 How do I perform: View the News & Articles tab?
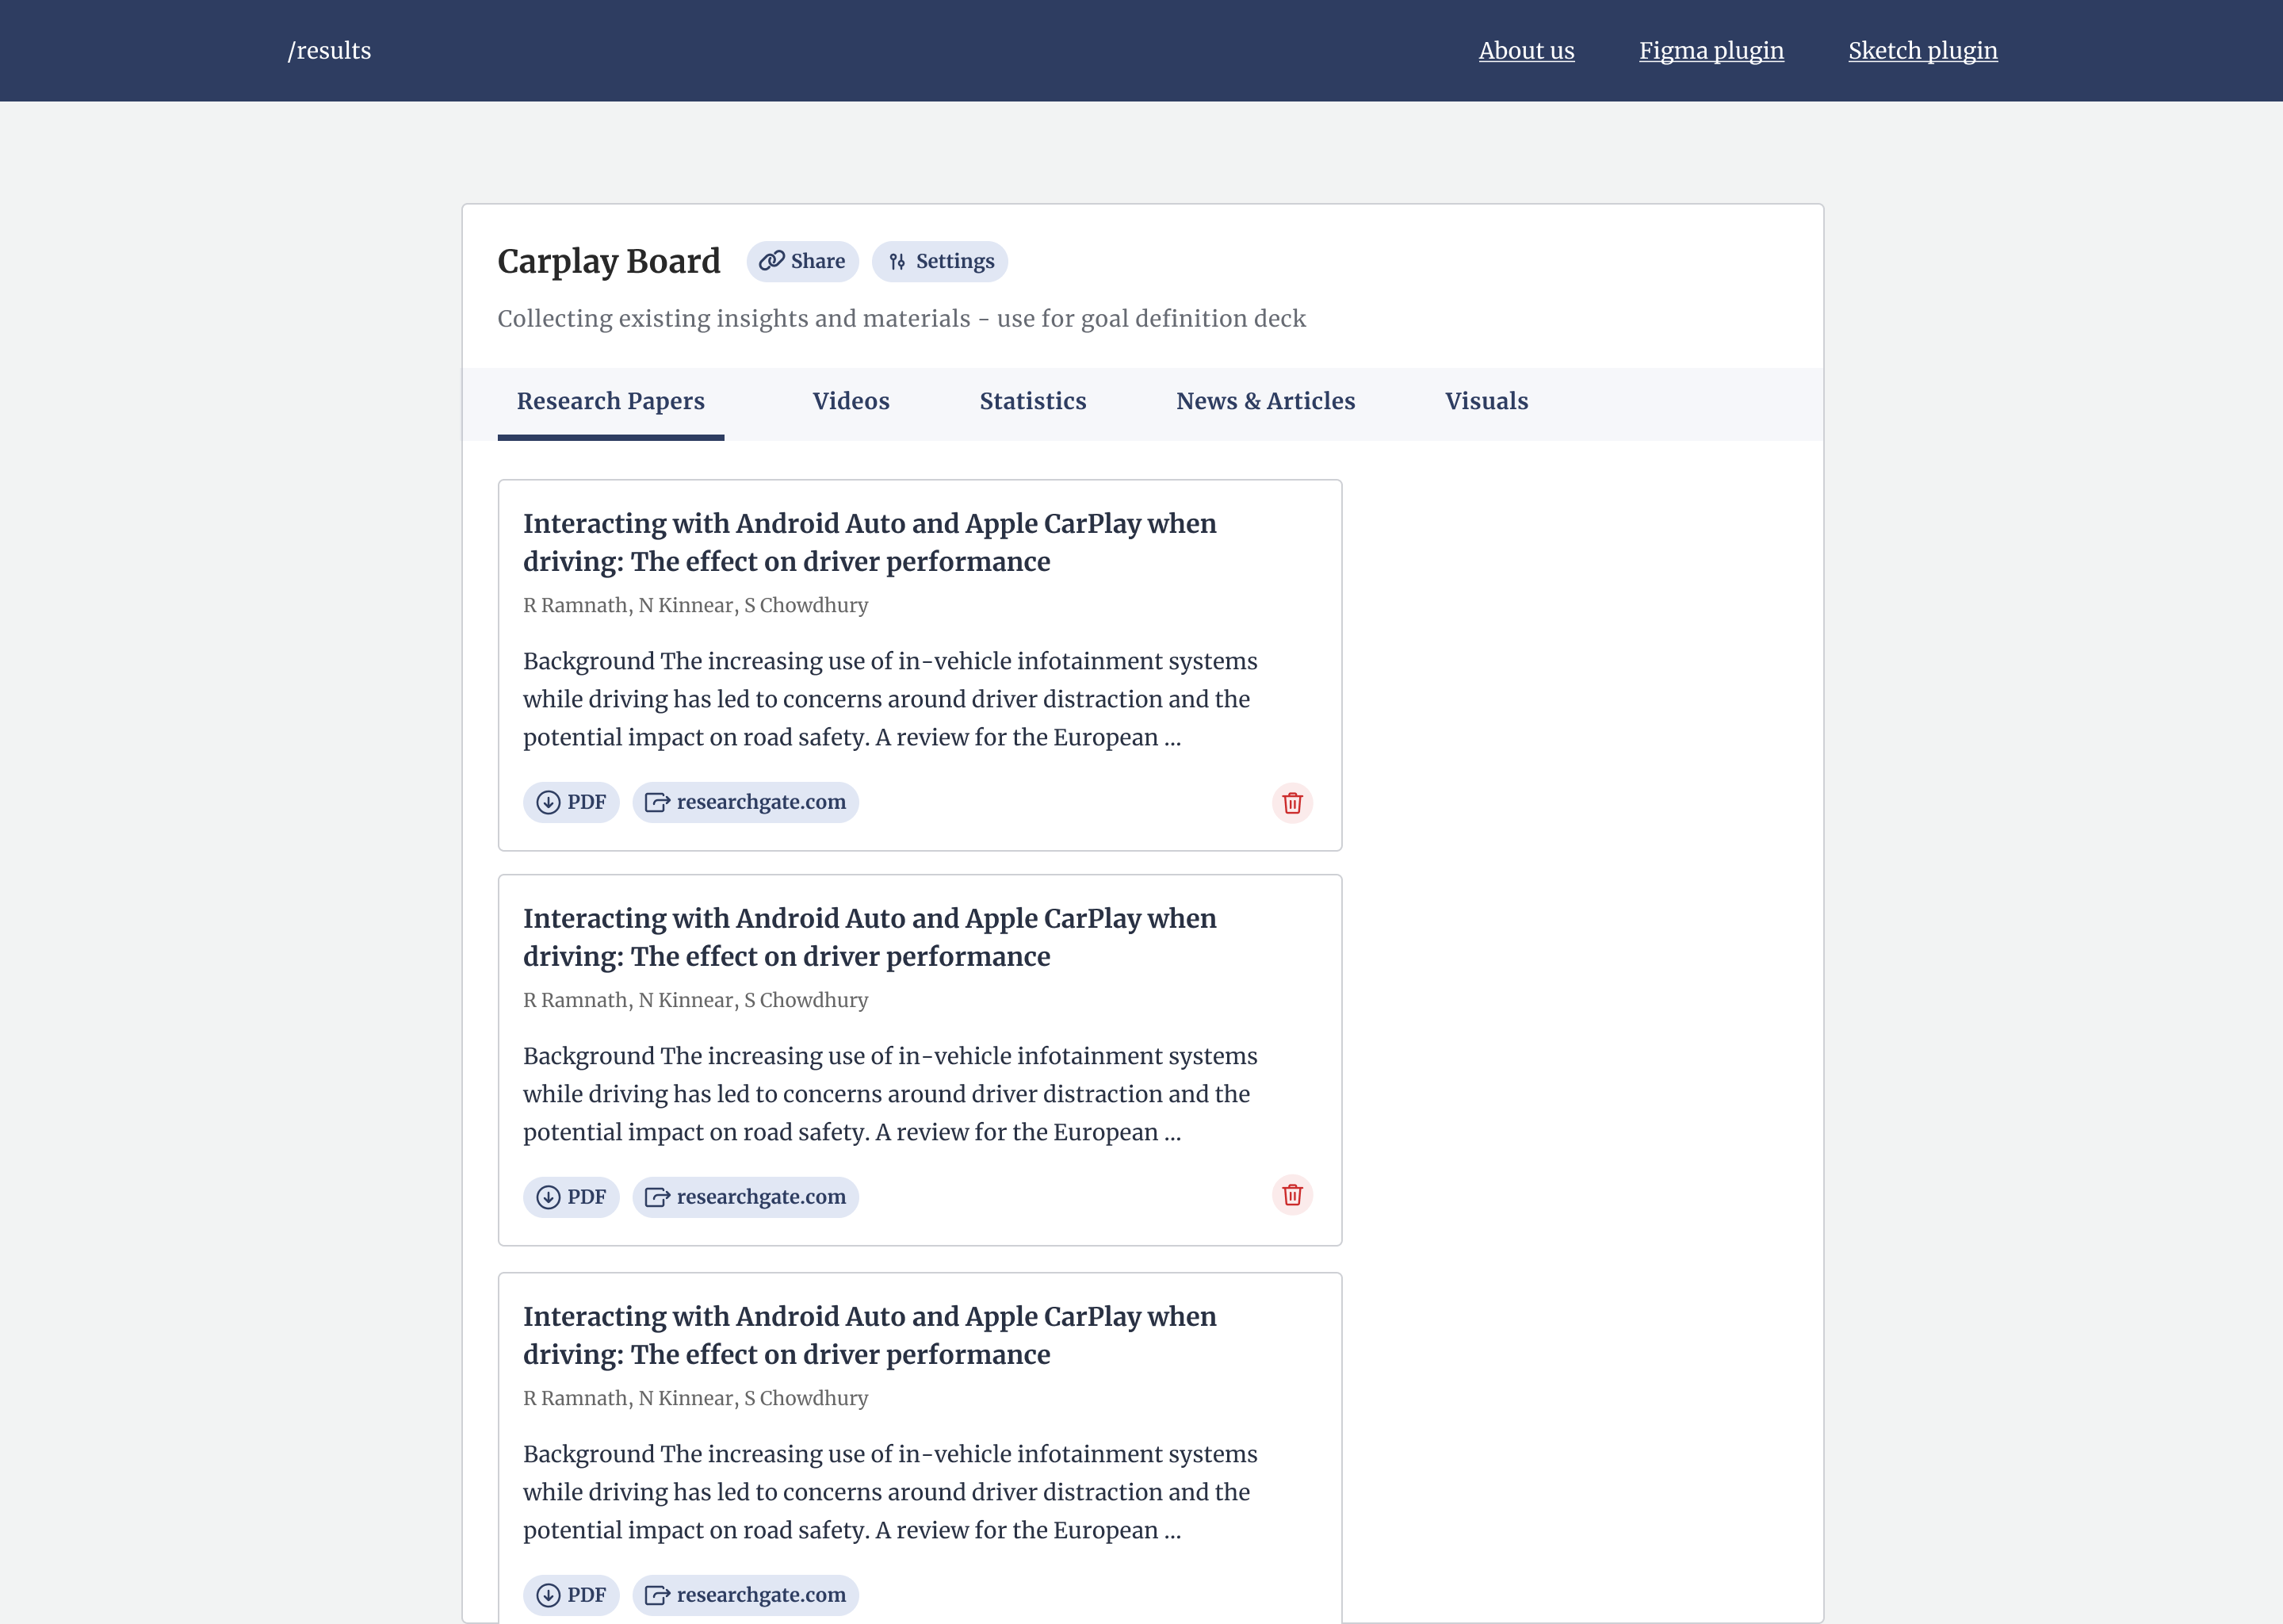1265,401
